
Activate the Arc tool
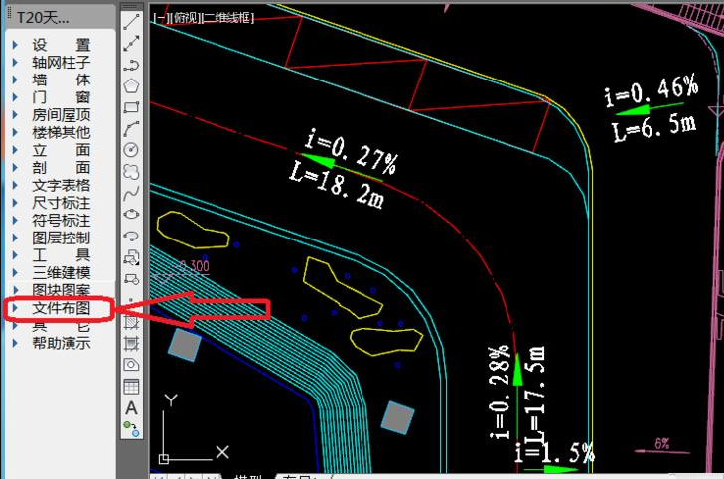tap(131, 128)
